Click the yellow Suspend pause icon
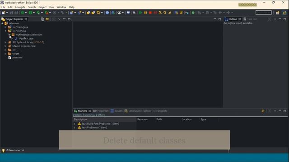 pyautogui.click(x=145, y=13)
